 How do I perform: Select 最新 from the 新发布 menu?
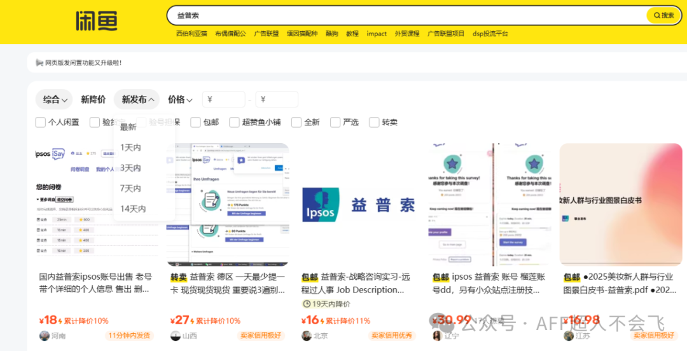coord(128,127)
